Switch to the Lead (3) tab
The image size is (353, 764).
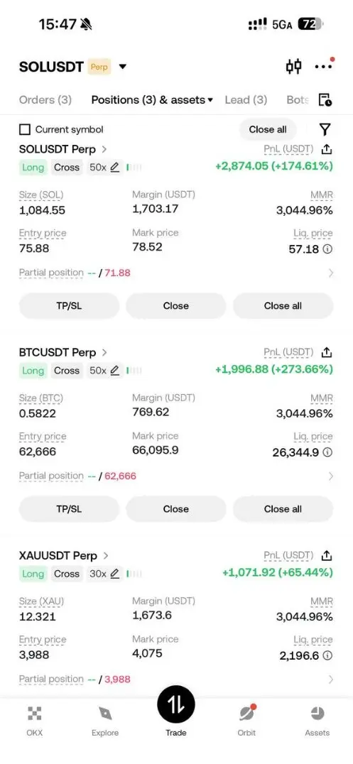pyautogui.click(x=246, y=100)
